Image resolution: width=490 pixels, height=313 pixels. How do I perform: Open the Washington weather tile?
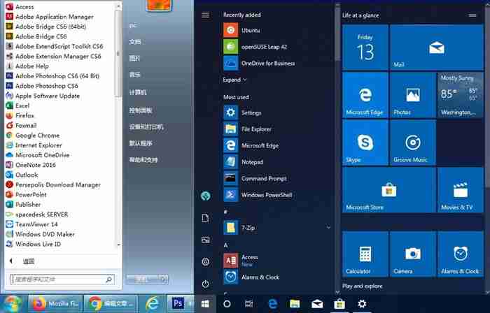coord(461,95)
